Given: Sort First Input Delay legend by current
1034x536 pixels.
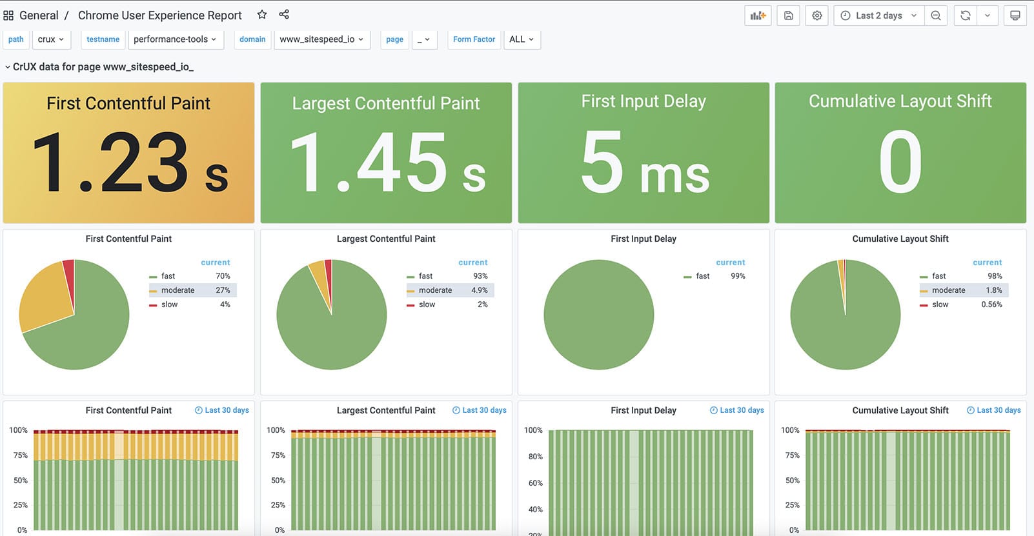Looking at the screenshot, I should pyautogui.click(x=731, y=263).
